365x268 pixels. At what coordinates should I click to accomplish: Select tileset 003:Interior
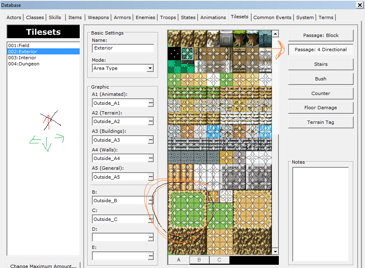43,58
